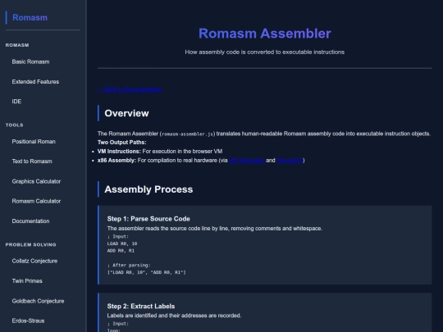
Task: Click the 'VM Instructions:' bullet text
Action: coord(119,152)
